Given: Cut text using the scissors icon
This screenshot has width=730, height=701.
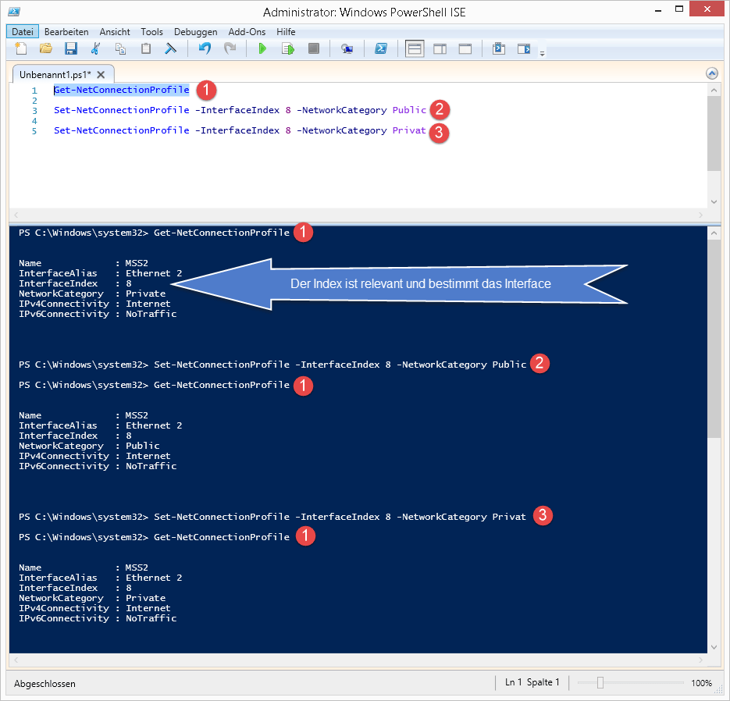Looking at the screenshot, I should (x=96, y=48).
